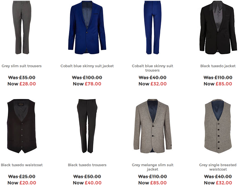Click the Was £50.00 original price
The width and height of the screenshot is (239, 189).
pos(87,176)
